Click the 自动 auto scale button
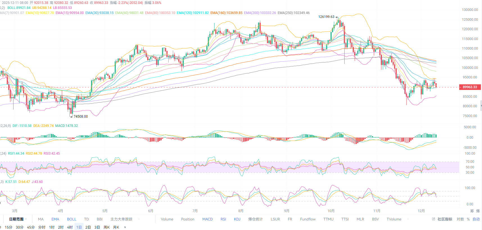482x230 pixels. coord(476,219)
